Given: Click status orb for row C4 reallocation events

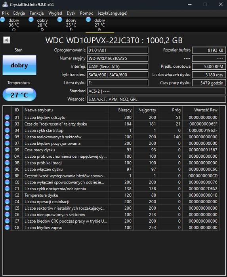Looking at the screenshot, I should tap(7, 202).
